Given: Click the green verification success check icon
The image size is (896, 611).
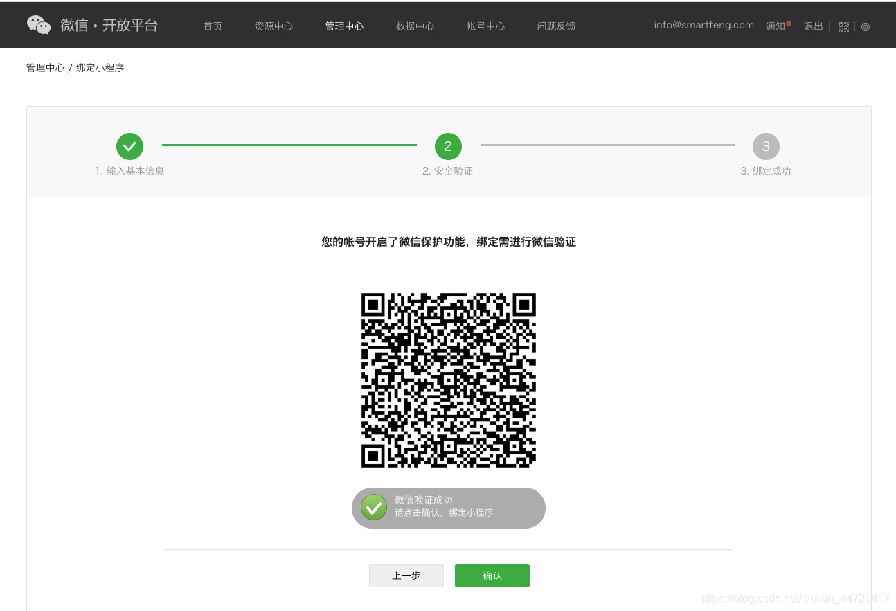Looking at the screenshot, I should (x=374, y=507).
